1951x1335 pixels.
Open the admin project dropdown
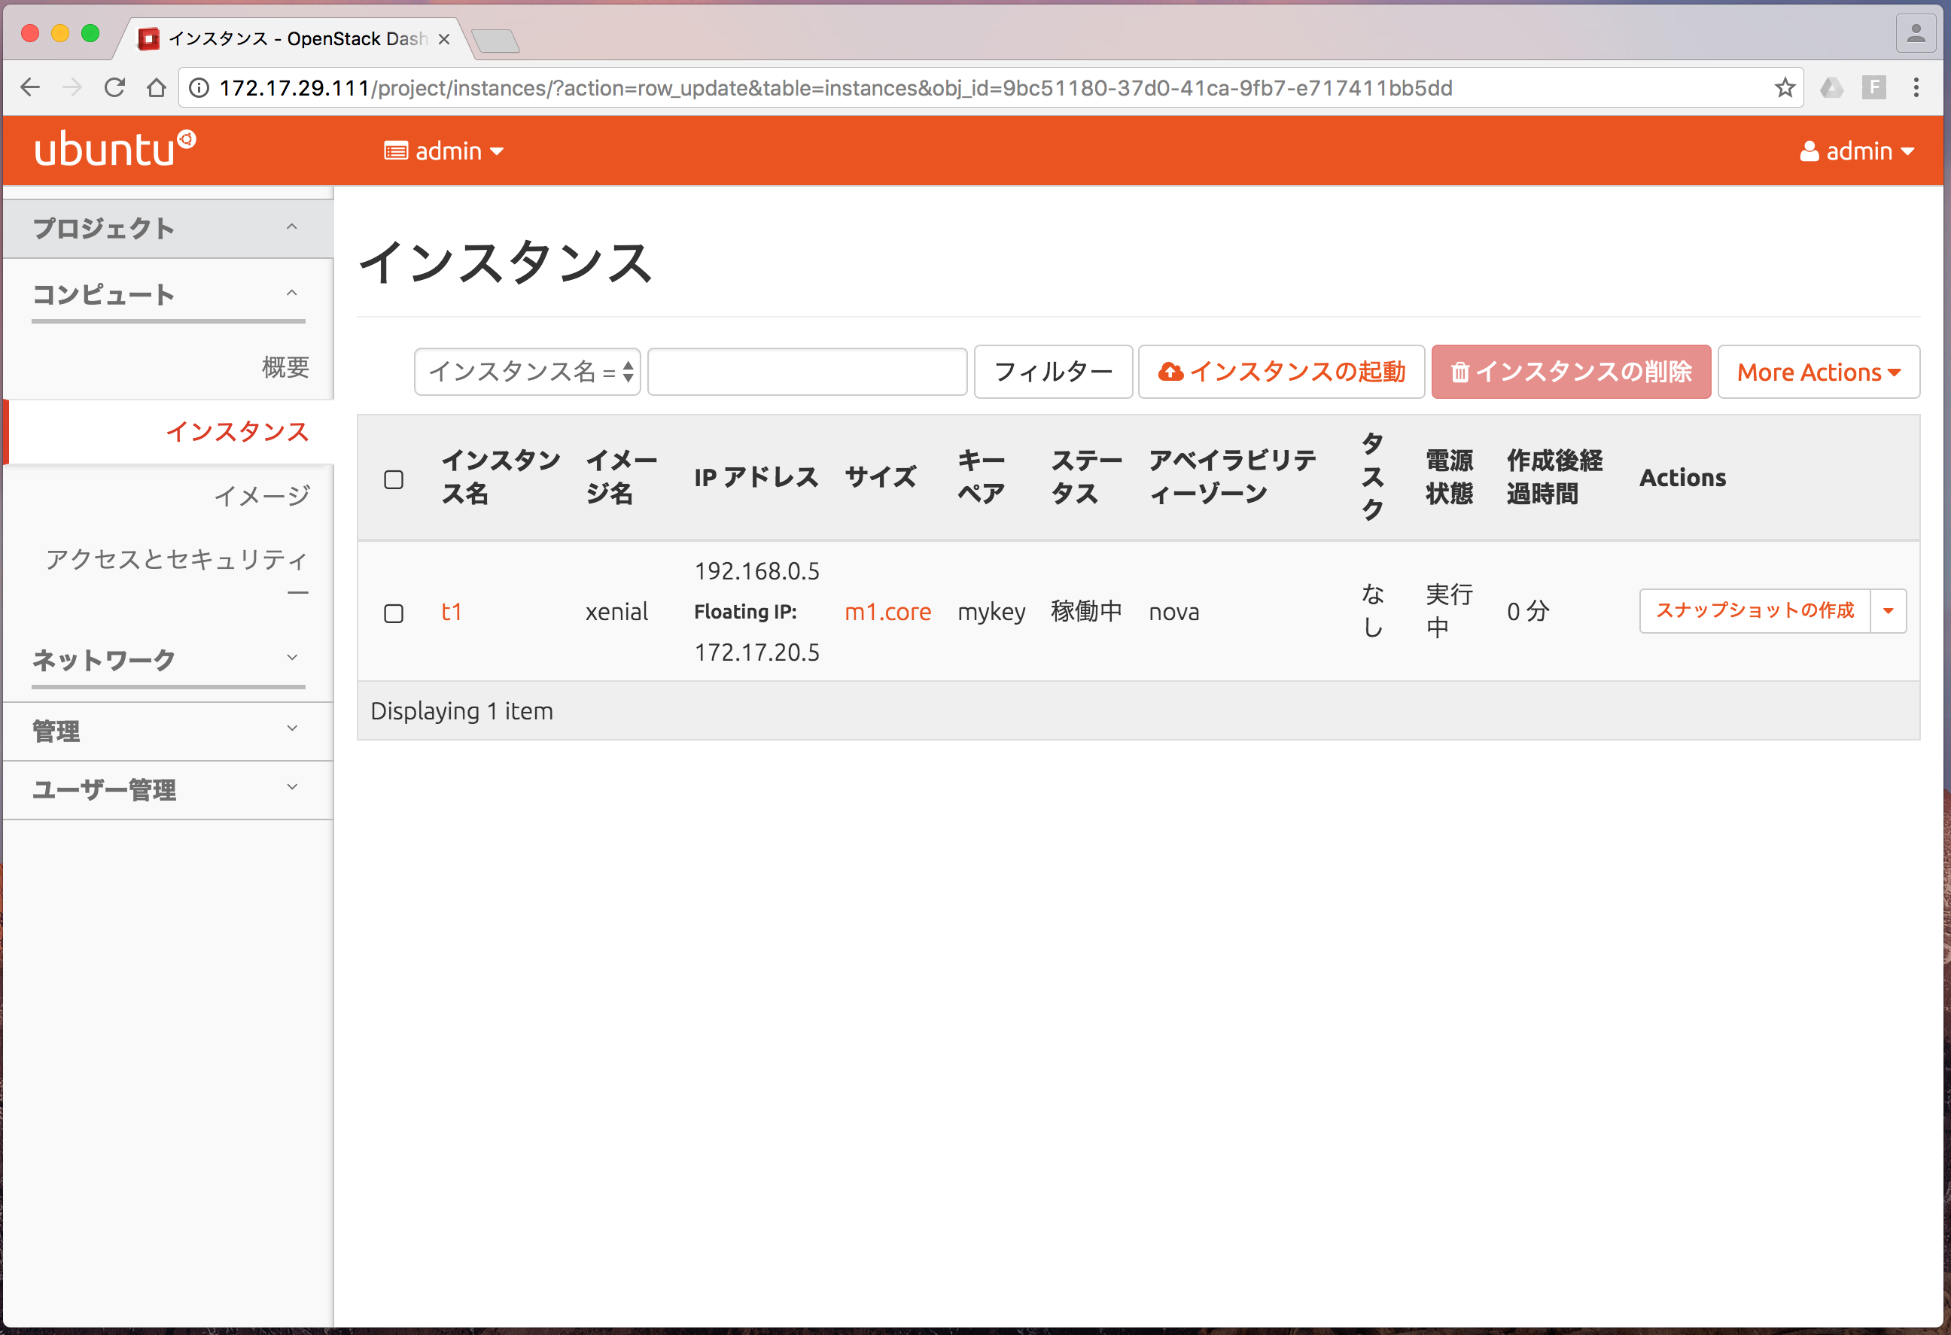[443, 151]
